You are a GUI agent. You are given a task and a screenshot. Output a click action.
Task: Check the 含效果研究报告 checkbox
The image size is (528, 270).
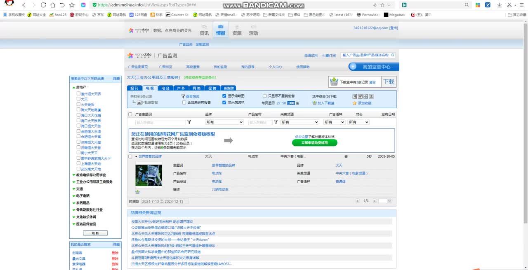[x=184, y=102]
